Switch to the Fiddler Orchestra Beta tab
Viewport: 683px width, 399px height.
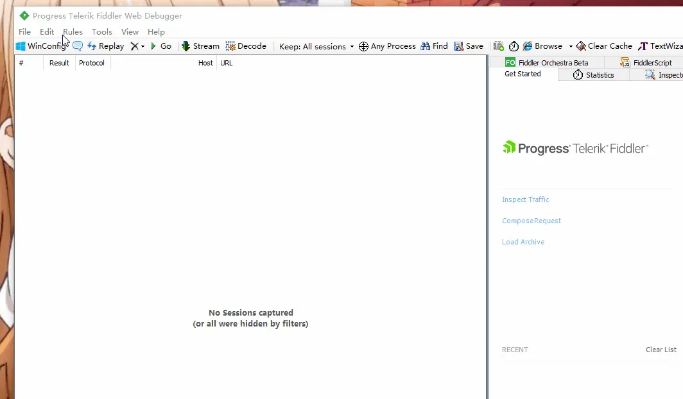[x=547, y=63]
